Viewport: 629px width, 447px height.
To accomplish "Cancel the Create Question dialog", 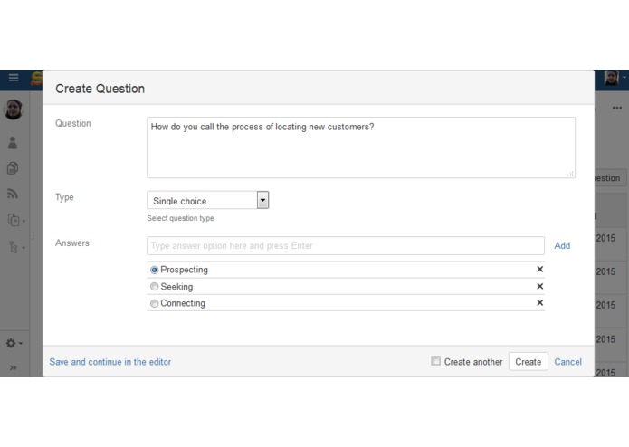I will pyautogui.click(x=567, y=362).
